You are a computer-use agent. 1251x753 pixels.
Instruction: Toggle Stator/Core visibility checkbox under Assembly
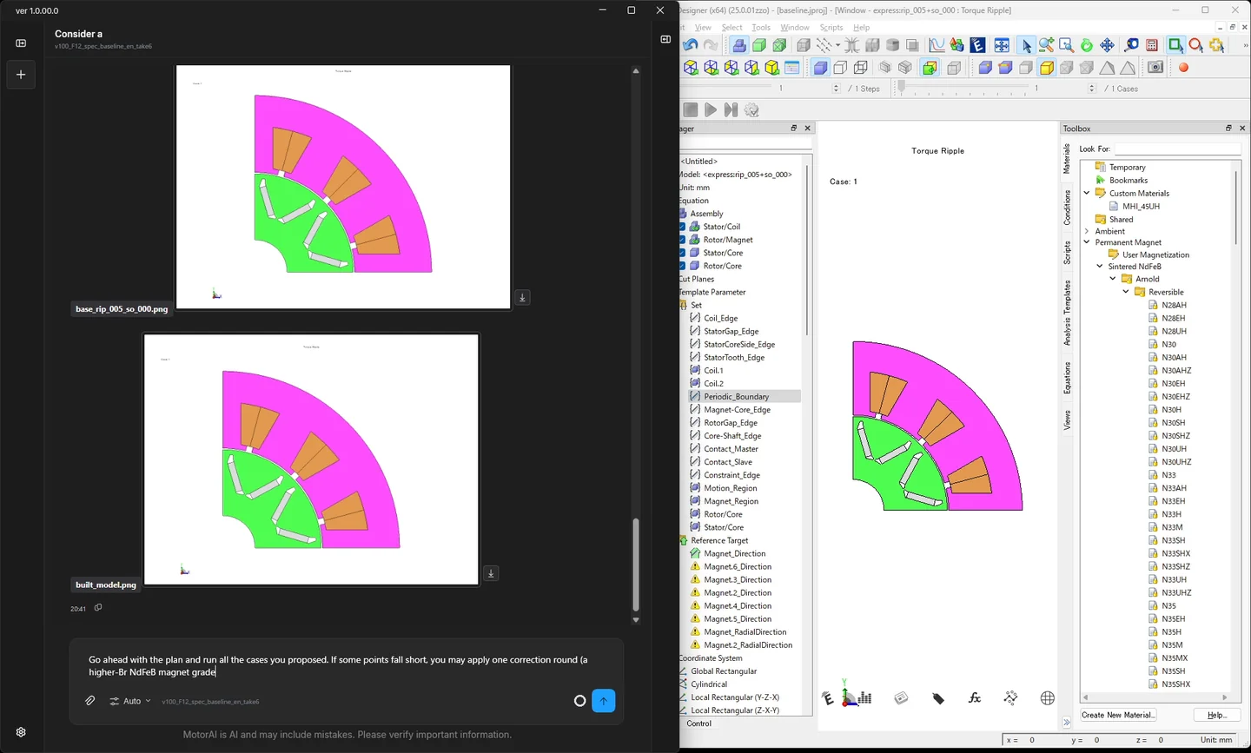pos(683,253)
